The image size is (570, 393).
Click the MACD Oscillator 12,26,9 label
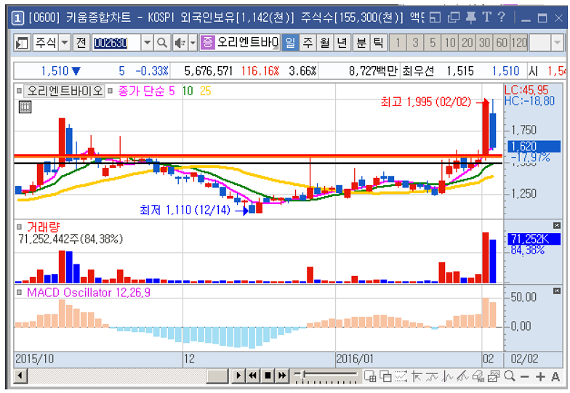89,292
